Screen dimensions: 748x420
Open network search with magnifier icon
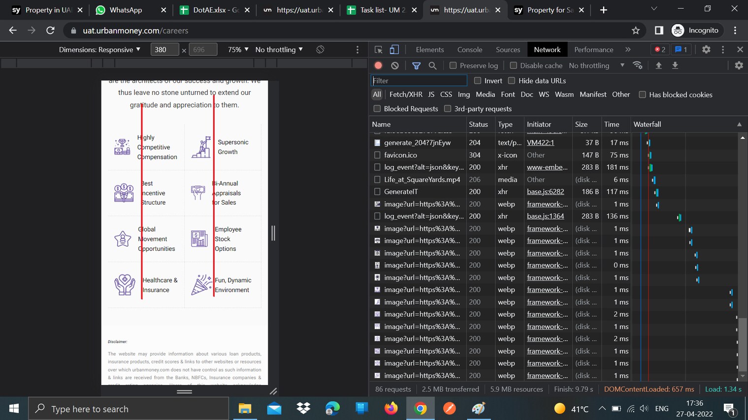point(432,65)
